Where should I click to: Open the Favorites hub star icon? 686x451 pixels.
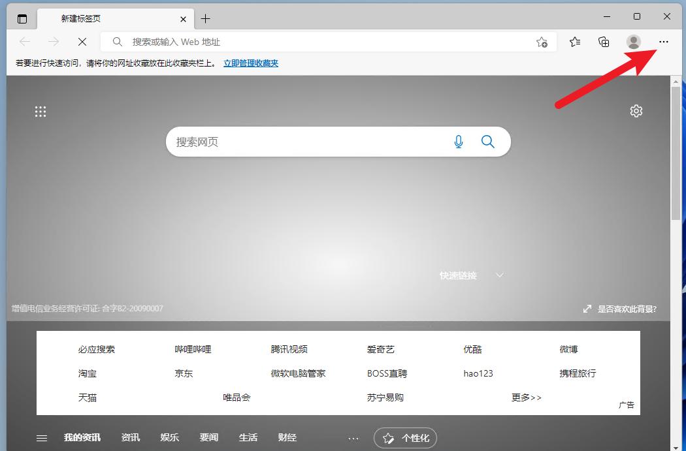point(574,42)
